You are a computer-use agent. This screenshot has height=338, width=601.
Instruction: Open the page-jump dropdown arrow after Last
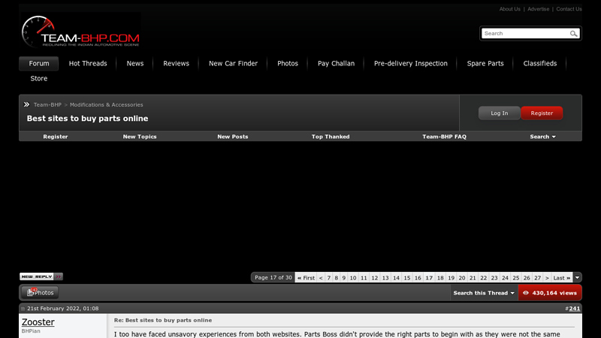(x=577, y=278)
